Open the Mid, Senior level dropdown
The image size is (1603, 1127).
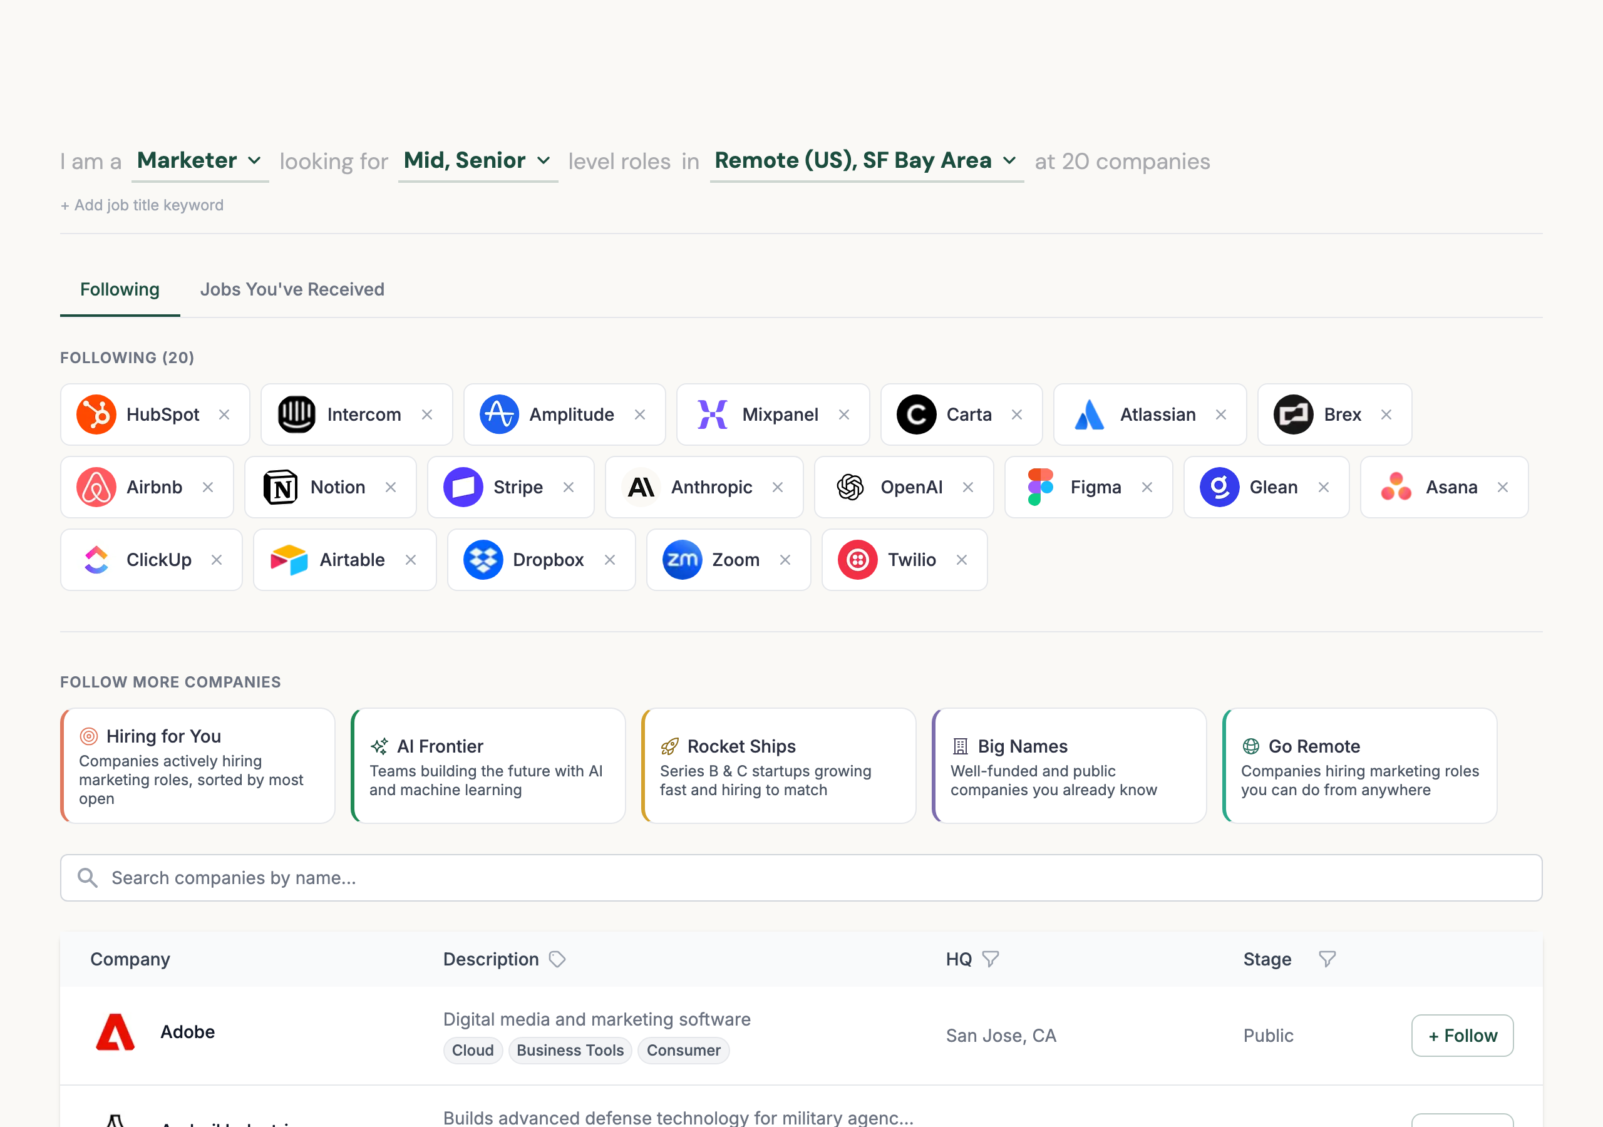click(478, 161)
